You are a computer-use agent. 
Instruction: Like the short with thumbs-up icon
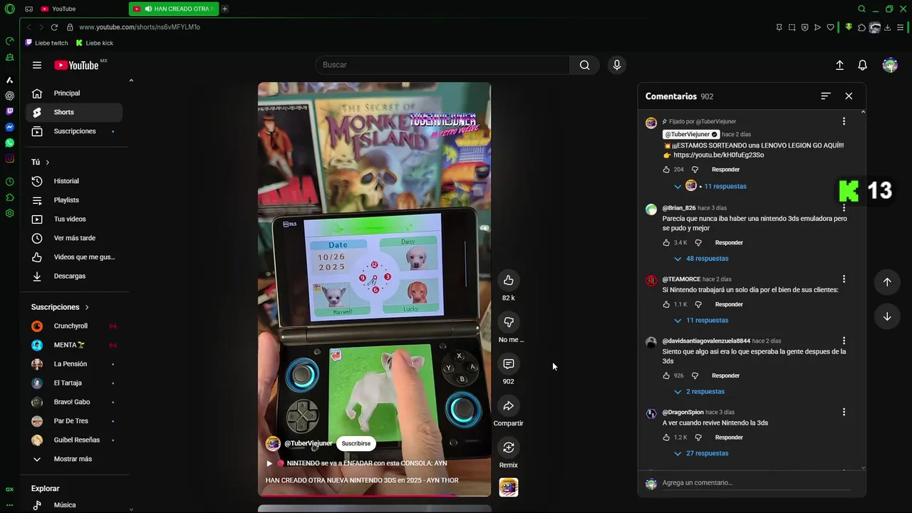(508, 280)
